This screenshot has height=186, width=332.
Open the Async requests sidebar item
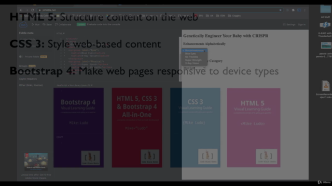coord(28,79)
